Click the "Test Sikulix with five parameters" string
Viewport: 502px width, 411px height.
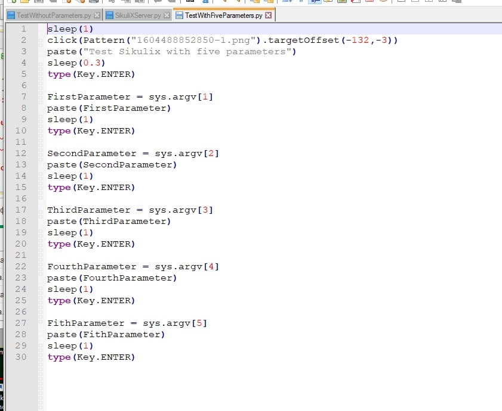coord(187,51)
